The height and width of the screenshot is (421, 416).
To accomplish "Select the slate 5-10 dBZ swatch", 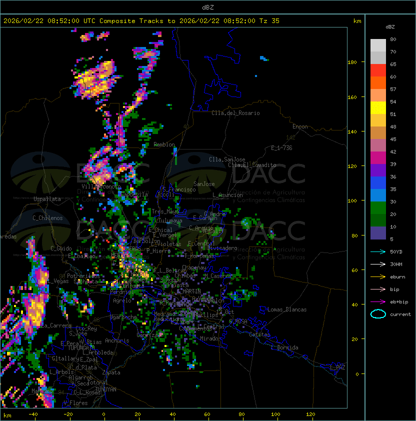I will pos(378,233).
